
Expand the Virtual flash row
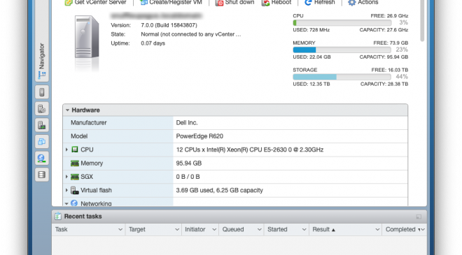[66, 190]
